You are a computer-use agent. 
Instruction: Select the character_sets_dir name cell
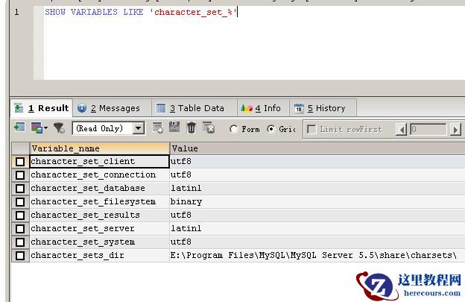point(99,256)
